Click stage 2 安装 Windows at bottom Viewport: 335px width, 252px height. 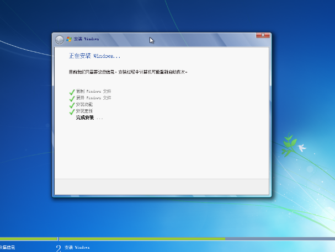[x=76, y=248]
